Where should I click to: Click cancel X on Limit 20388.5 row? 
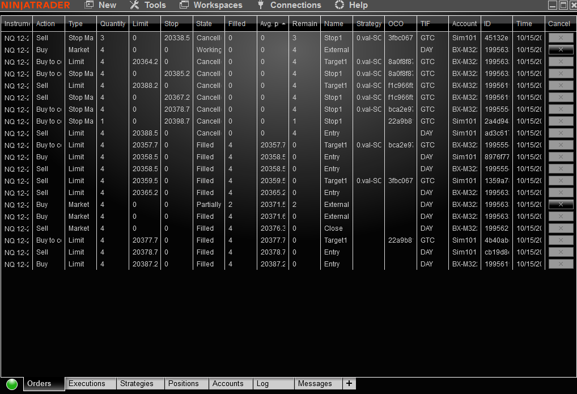(561, 133)
